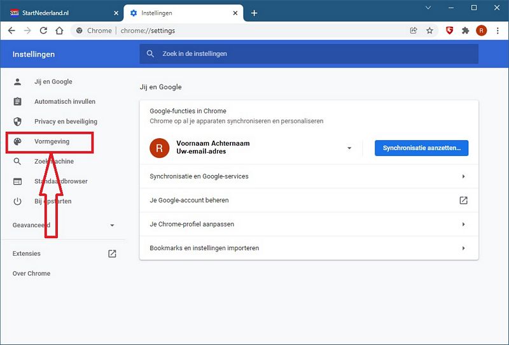This screenshot has width=509, height=345.
Task: Click the gear icon on Instellingen tab
Action: 134,13
